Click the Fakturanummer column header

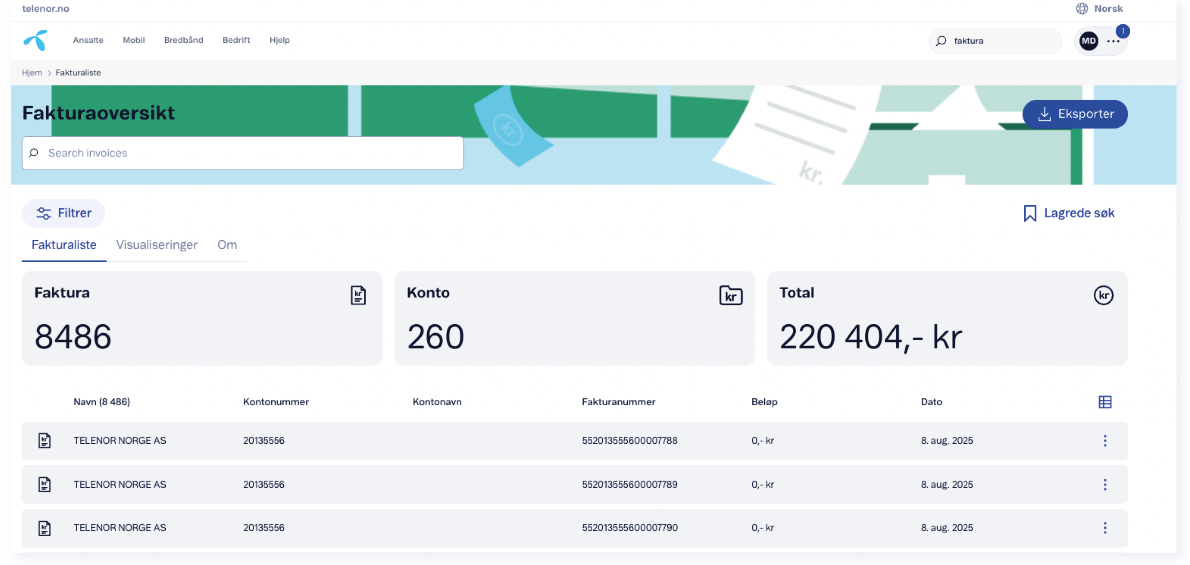click(x=618, y=402)
